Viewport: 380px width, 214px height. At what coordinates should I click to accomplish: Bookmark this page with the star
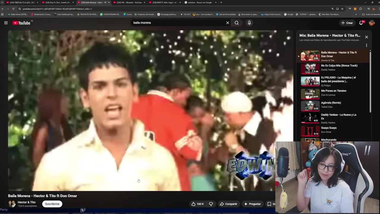pyautogui.click(x=342, y=9)
